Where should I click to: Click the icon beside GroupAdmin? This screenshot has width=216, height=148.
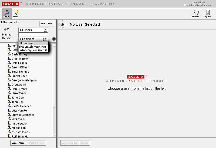coord(9,85)
